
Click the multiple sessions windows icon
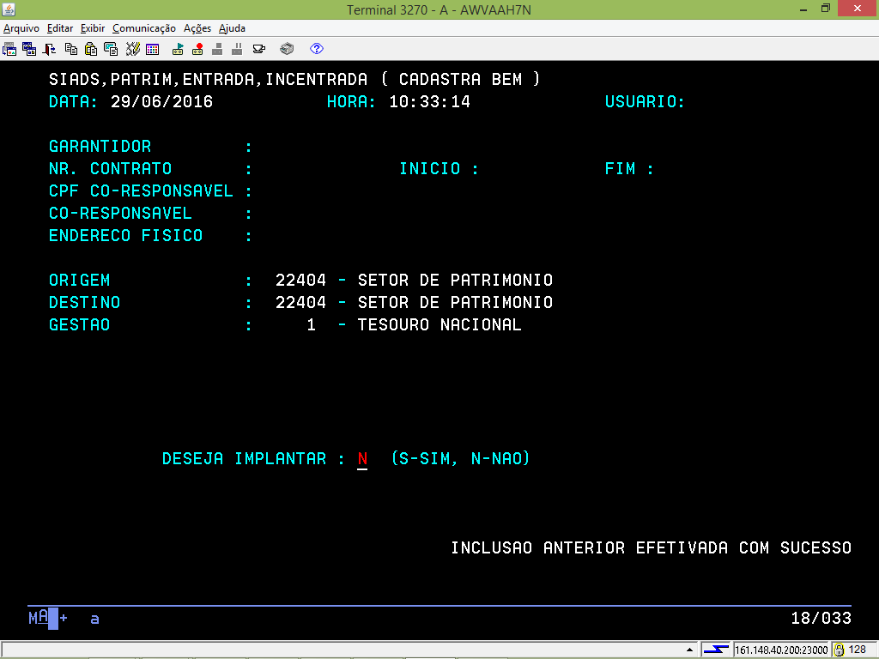29,49
